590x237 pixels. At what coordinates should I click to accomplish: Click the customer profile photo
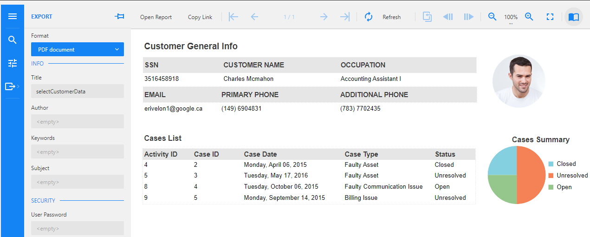(519, 81)
